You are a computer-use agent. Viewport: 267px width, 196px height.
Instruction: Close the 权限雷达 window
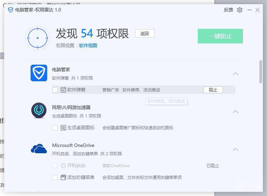[258, 10]
